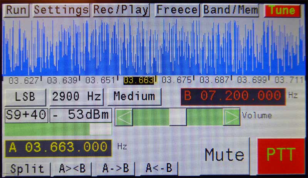Tune to 03.627 on the frequency scale

(x=23, y=81)
